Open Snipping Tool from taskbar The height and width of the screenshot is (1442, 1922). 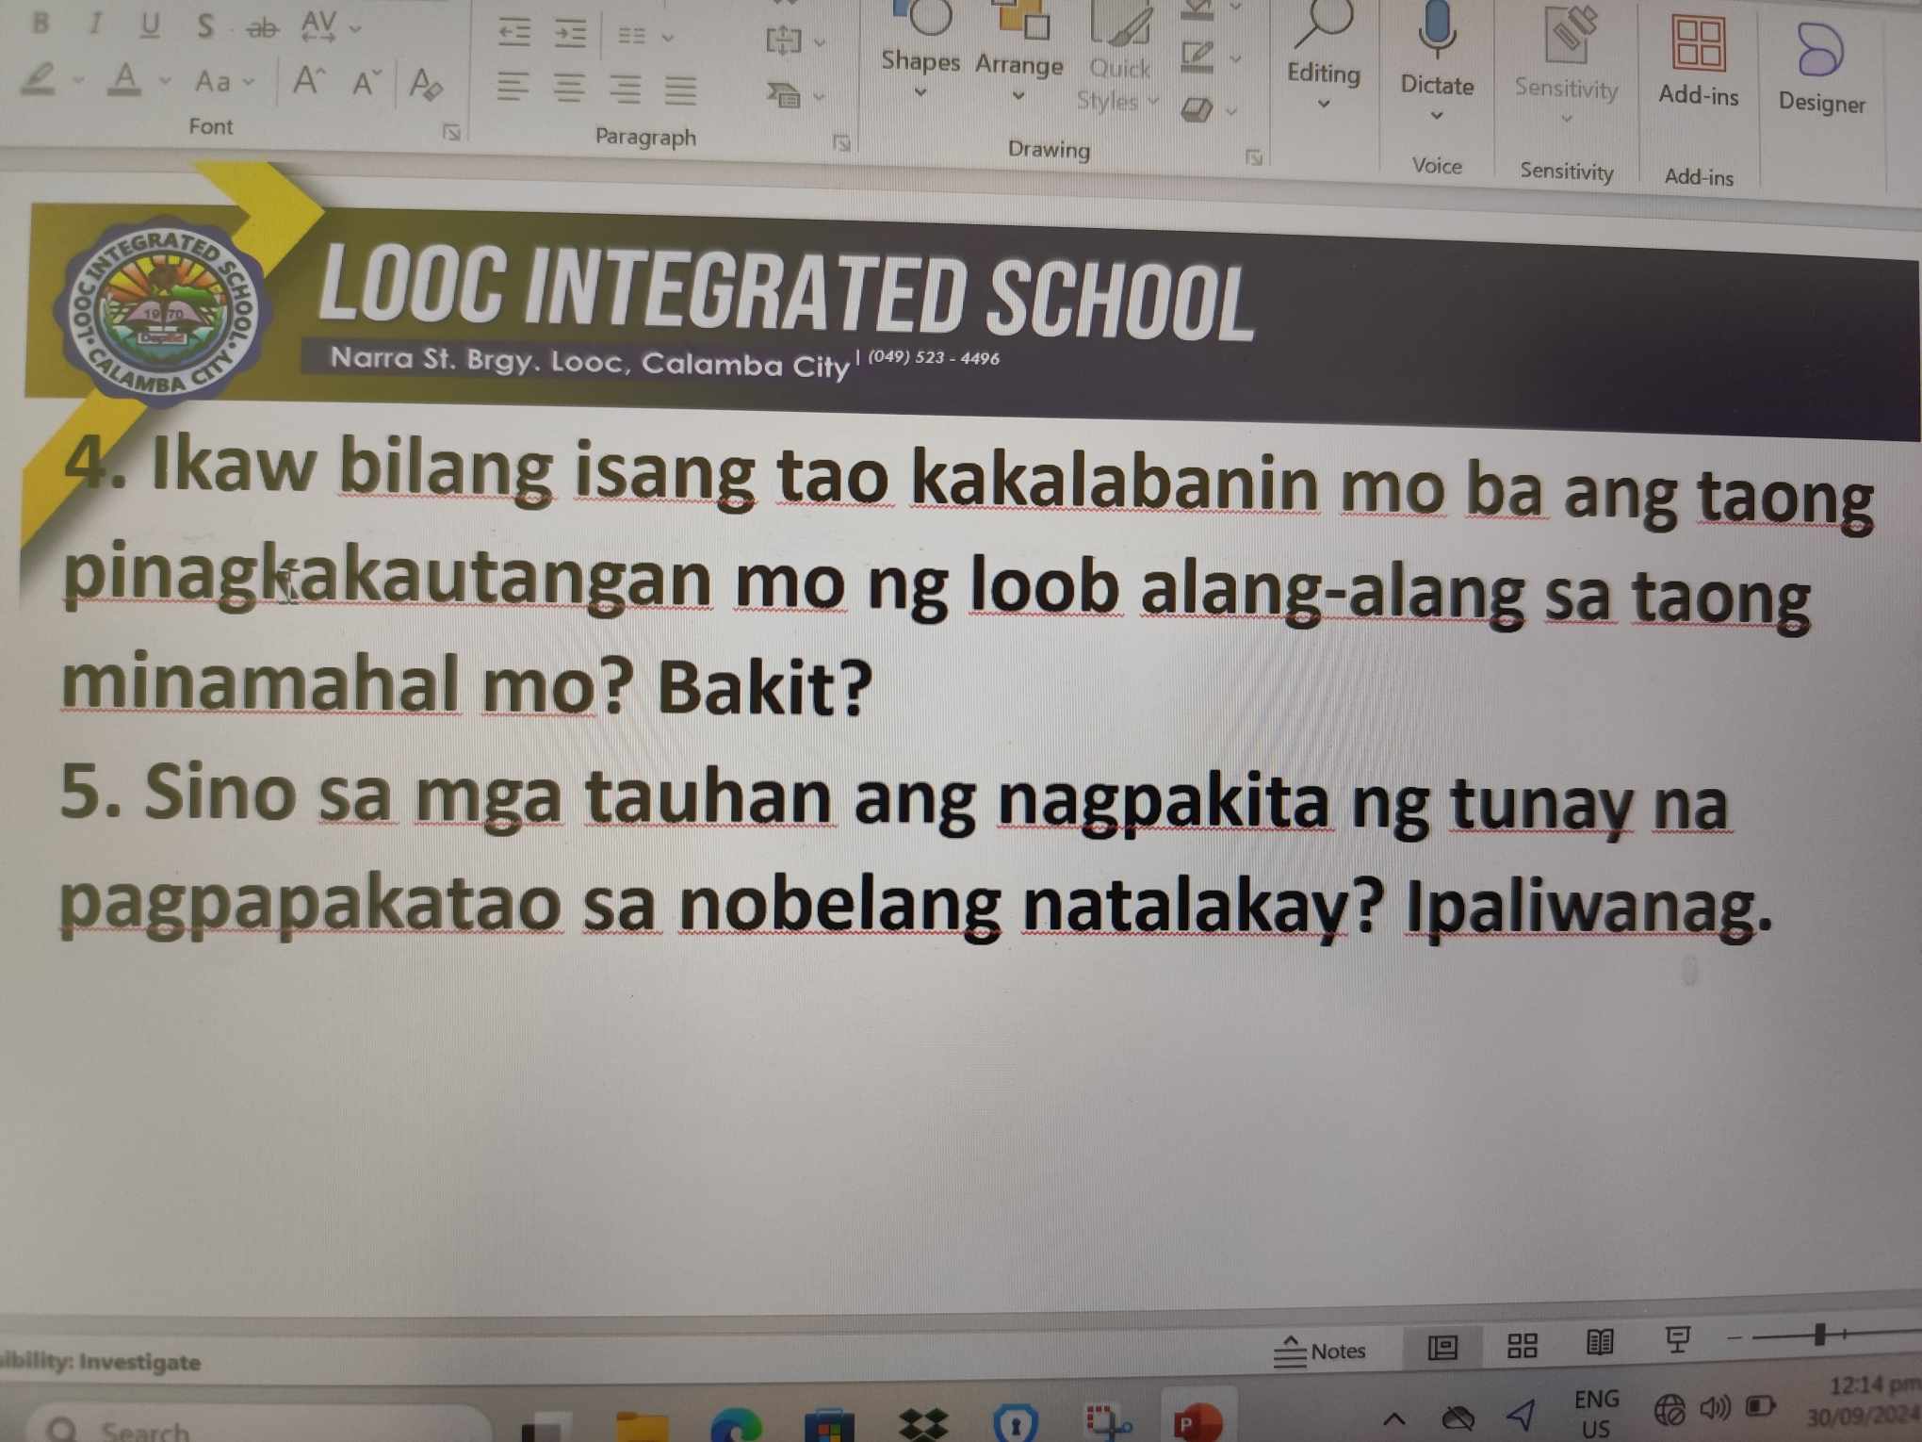1109,1423
